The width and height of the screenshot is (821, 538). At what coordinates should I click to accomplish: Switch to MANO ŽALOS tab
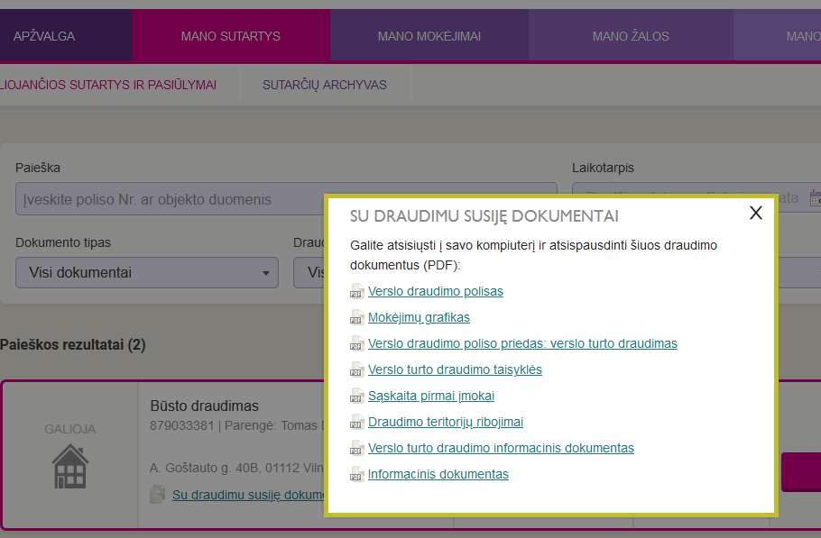(x=631, y=36)
